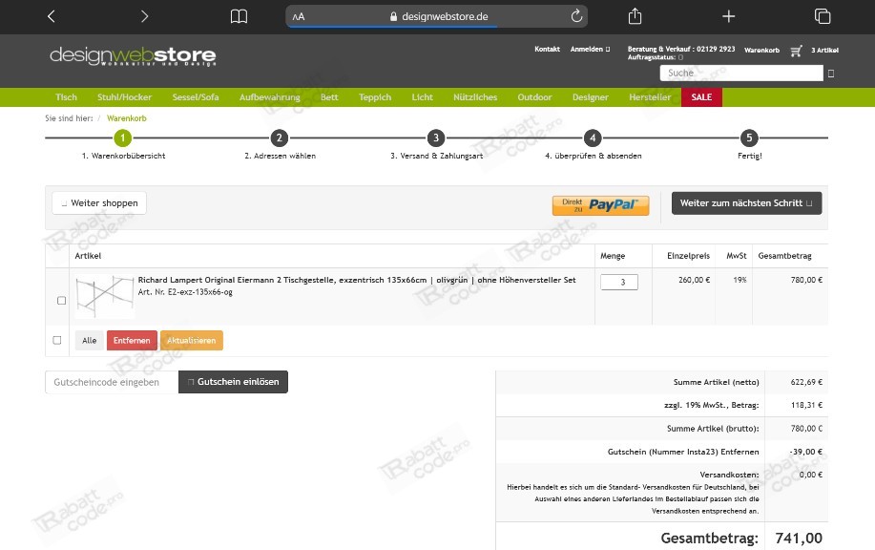This screenshot has height=550, width=875.
Task: Click the search submit icon beside Suche
Action: (x=831, y=74)
